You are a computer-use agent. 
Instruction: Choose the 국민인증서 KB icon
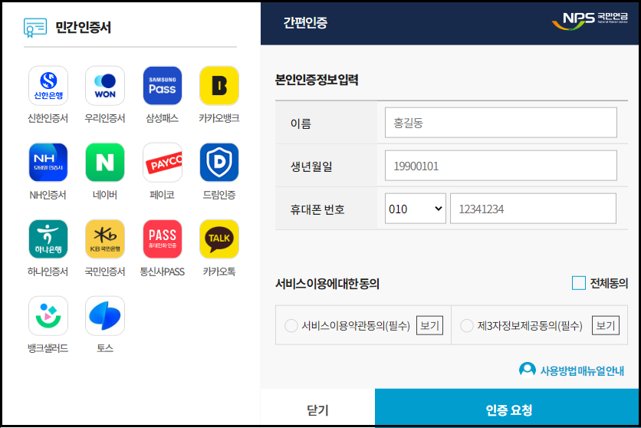pyautogui.click(x=105, y=239)
